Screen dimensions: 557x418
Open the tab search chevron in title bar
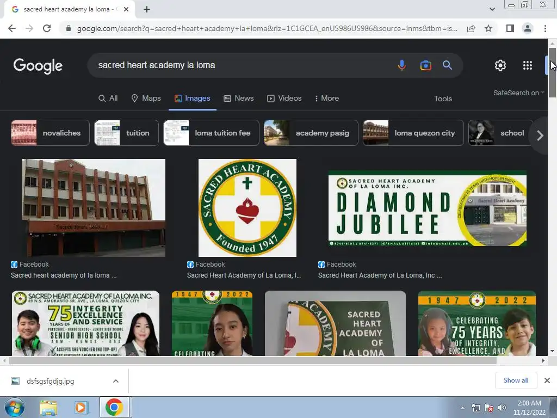point(492,9)
